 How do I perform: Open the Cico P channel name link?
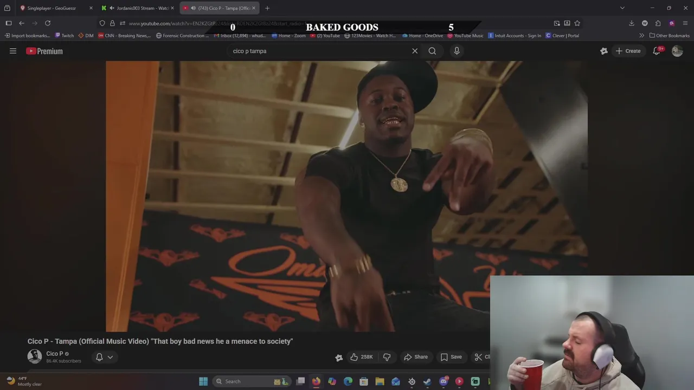[x=55, y=354]
